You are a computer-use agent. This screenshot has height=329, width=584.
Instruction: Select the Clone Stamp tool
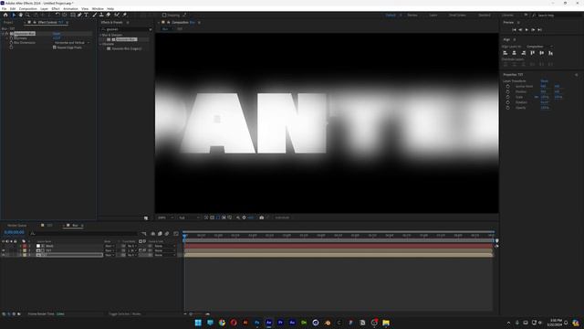coord(101,15)
